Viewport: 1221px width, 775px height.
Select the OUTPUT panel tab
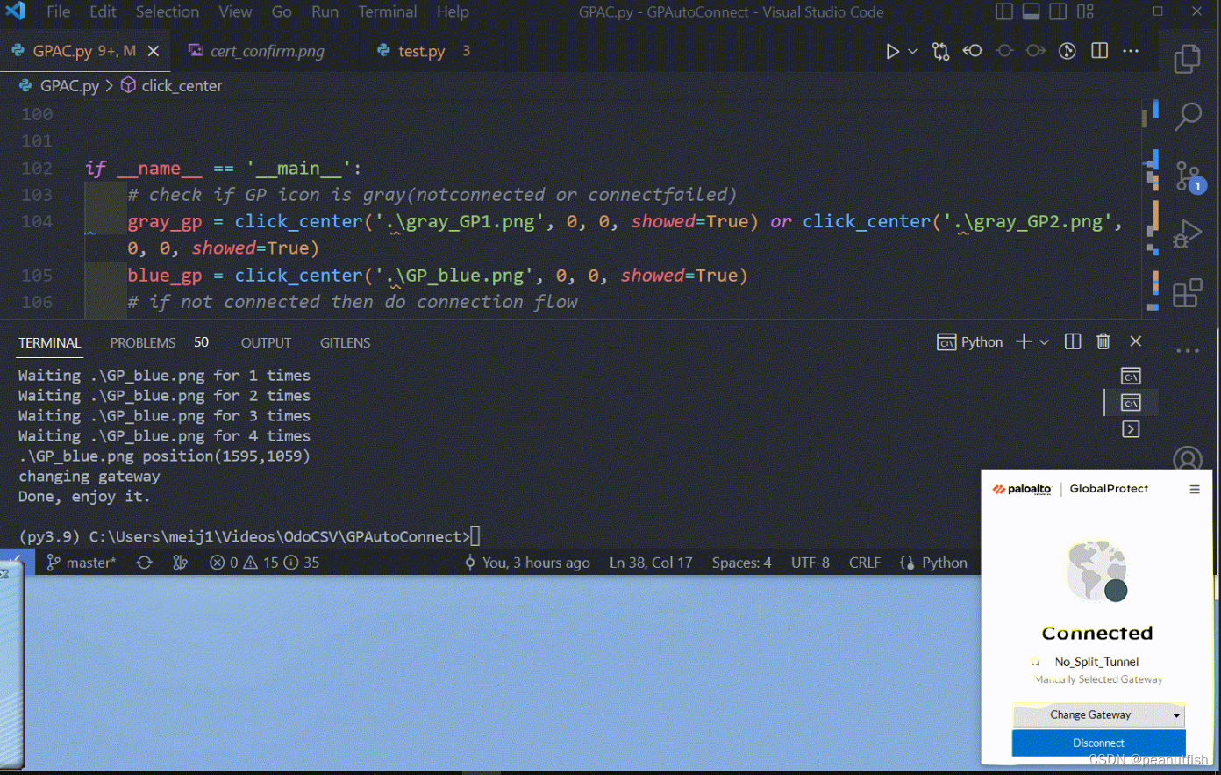click(266, 342)
